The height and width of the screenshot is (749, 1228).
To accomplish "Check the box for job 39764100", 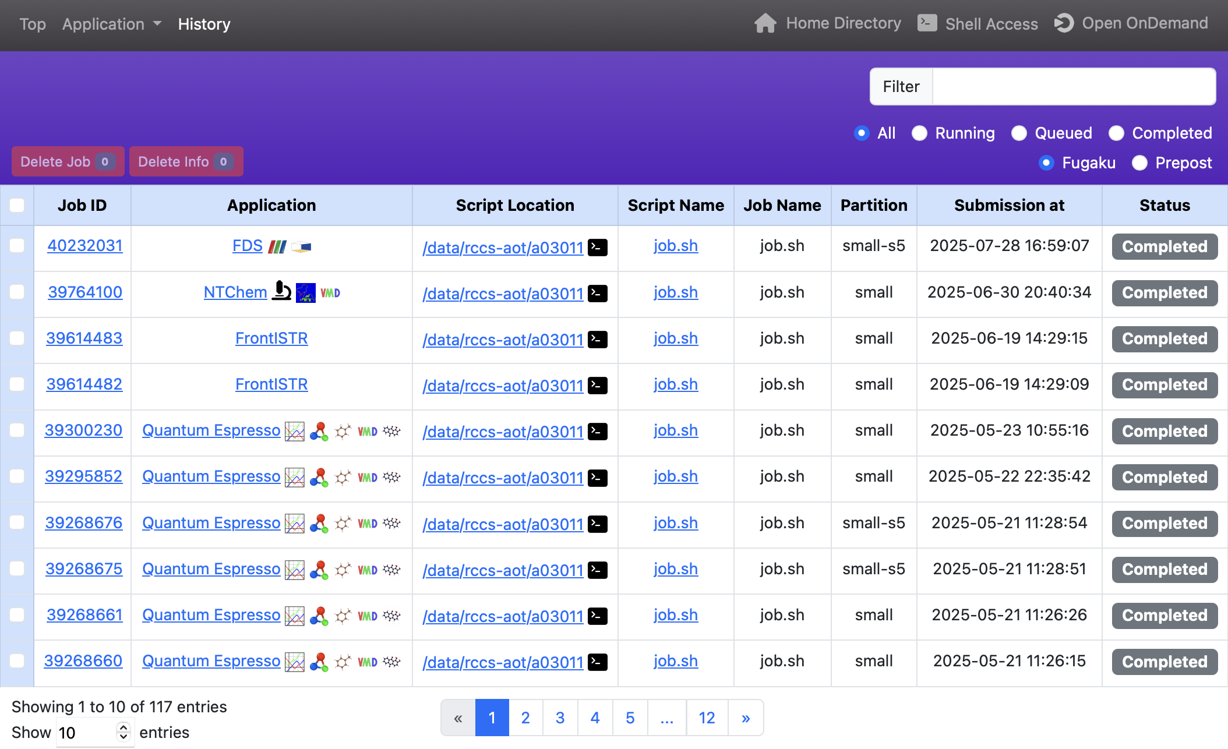I will pyautogui.click(x=17, y=292).
